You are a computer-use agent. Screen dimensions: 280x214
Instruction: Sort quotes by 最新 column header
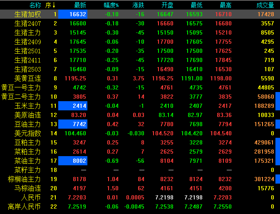(80, 5)
